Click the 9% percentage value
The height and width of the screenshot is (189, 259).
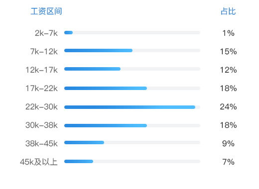(228, 143)
